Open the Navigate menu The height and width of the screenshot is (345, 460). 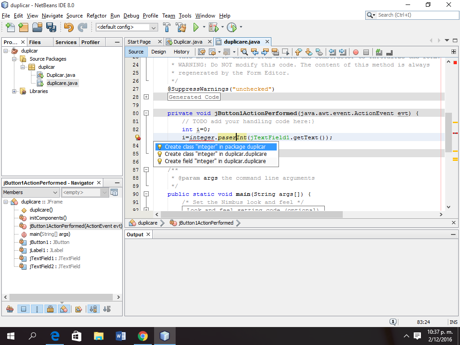pyautogui.click(x=52, y=16)
